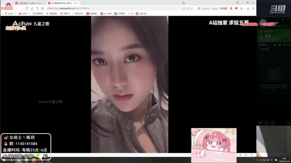Open the downloads icon
Viewport: 291px width, 163px height.
point(248,8)
